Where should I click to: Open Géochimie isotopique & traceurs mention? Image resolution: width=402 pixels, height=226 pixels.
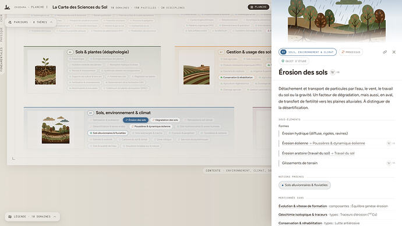(x=303, y=214)
